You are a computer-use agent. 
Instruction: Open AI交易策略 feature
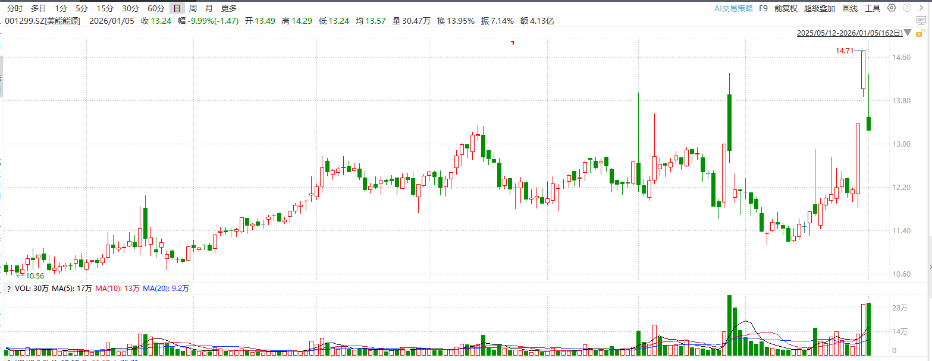[x=733, y=8]
